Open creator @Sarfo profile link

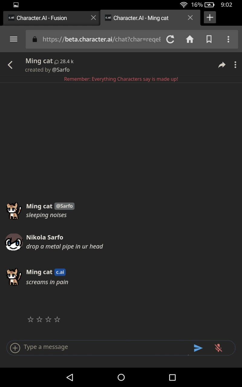tap(61, 70)
